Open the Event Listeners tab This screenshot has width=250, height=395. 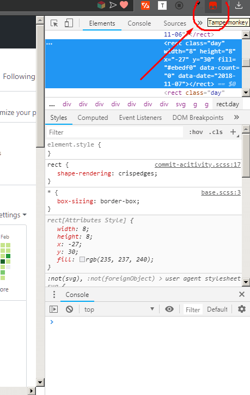[x=140, y=118]
